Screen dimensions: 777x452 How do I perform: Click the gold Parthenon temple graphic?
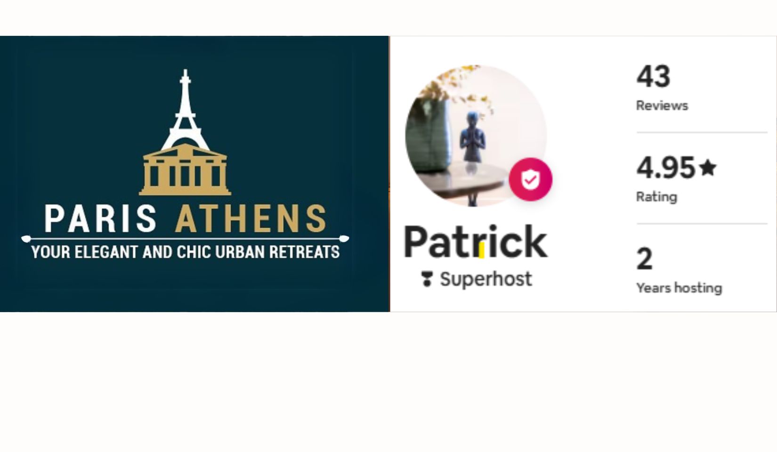(185, 169)
